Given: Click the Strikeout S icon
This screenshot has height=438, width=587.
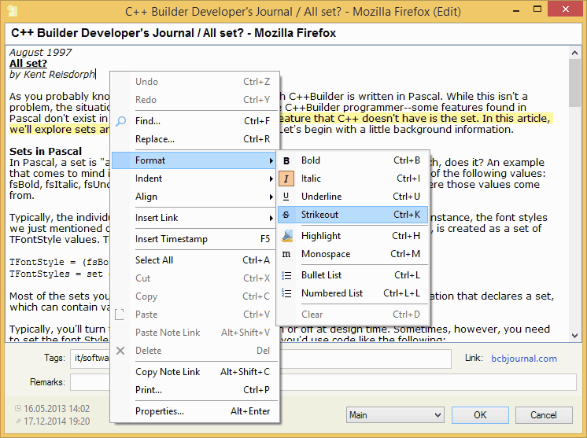Looking at the screenshot, I should pyautogui.click(x=286, y=215).
